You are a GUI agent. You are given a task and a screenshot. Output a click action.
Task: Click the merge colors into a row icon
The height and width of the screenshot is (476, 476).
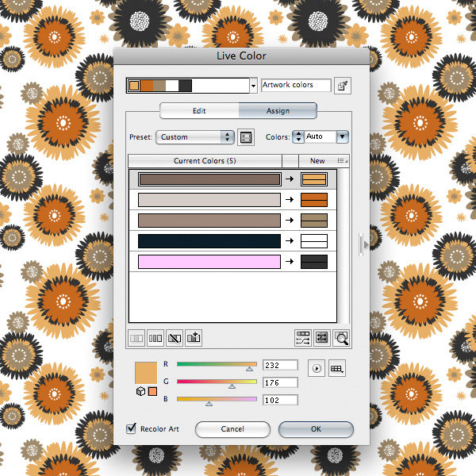tap(136, 338)
